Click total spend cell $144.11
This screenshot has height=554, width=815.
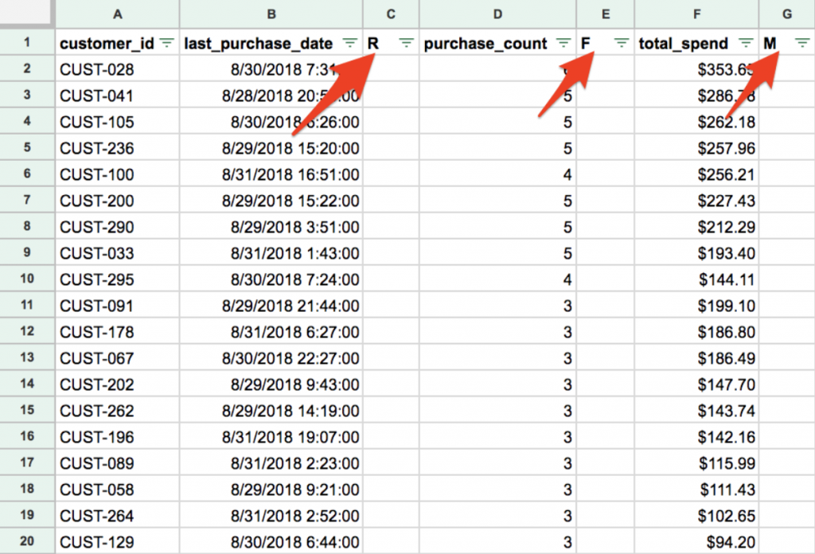tap(696, 279)
